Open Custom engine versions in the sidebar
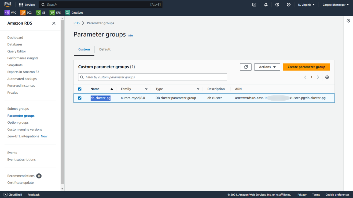This screenshot has height=198, width=353. point(25,130)
